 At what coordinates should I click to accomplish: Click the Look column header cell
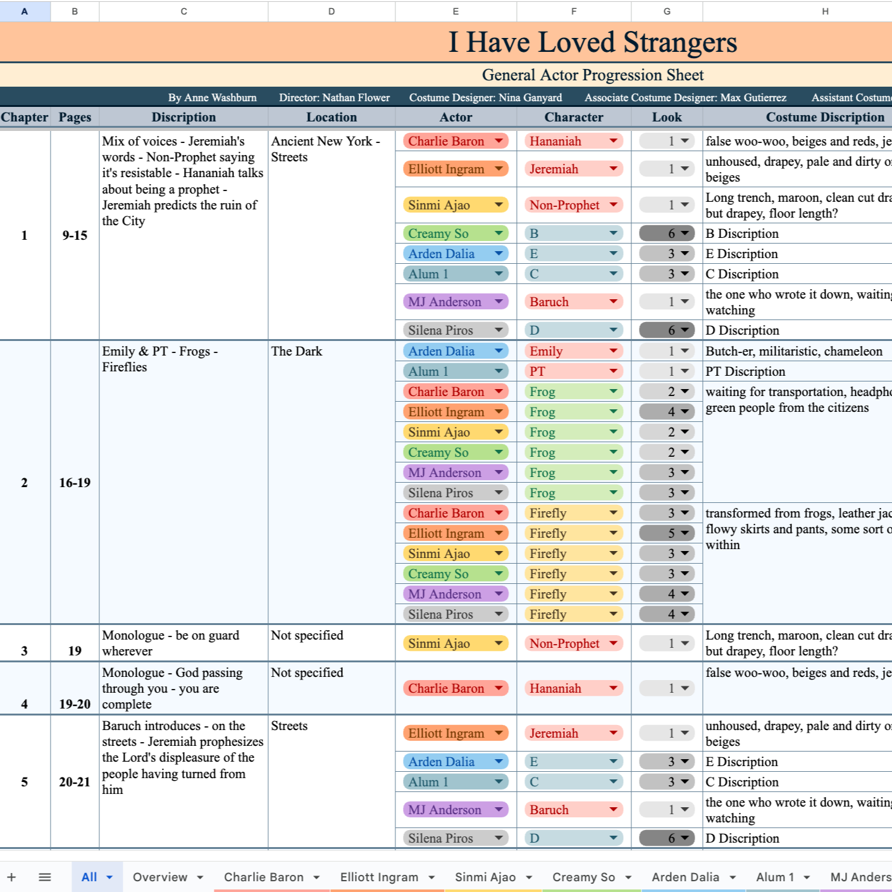pos(667,117)
